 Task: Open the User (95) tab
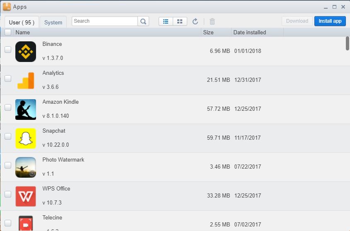(x=22, y=22)
